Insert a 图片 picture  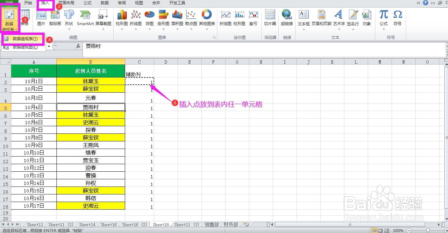[x=41, y=17]
